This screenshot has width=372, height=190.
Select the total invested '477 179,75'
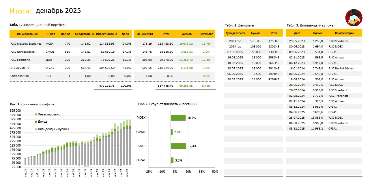click(x=107, y=86)
